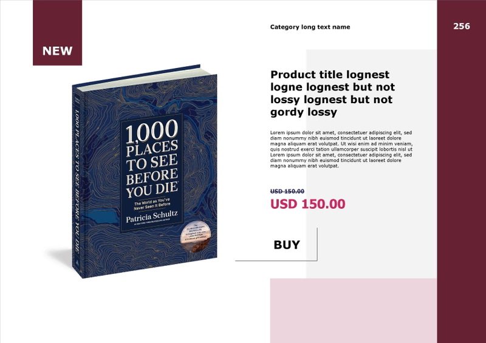Click the Patricia Schultz author name on cover
The height and width of the screenshot is (343, 486).
click(151, 216)
